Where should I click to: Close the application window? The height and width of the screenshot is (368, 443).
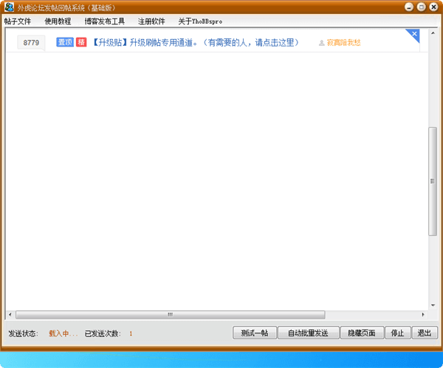pyautogui.click(x=433, y=7)
